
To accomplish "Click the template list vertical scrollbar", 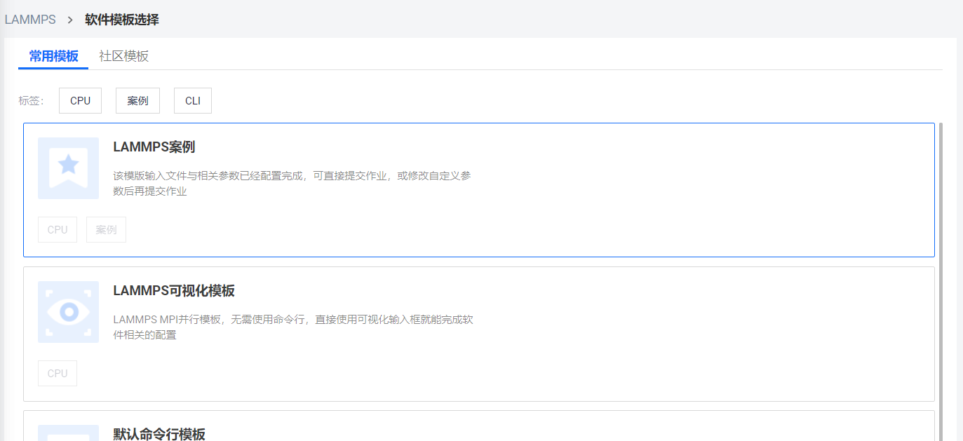I will [x=941, y=280].
